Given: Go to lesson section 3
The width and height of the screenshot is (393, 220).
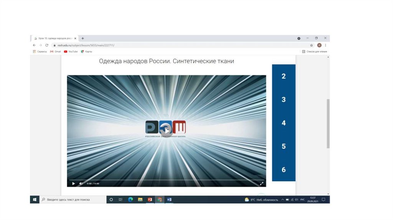Looking at the screenshot, I should 284,99.
